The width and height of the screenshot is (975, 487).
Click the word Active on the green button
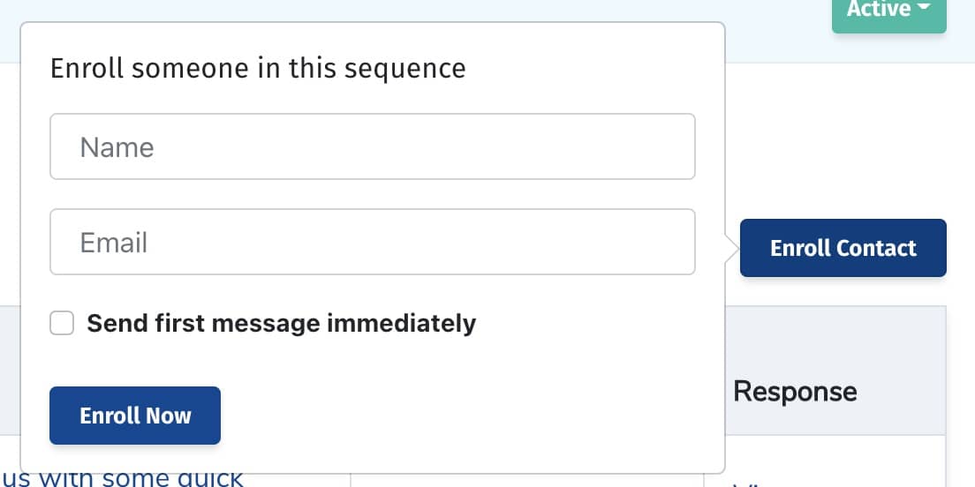(x=878, y=10)
